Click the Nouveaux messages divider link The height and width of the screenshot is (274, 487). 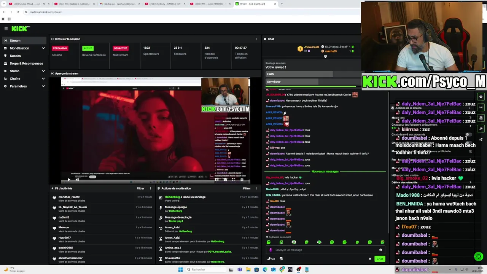(x=325, y=171)
